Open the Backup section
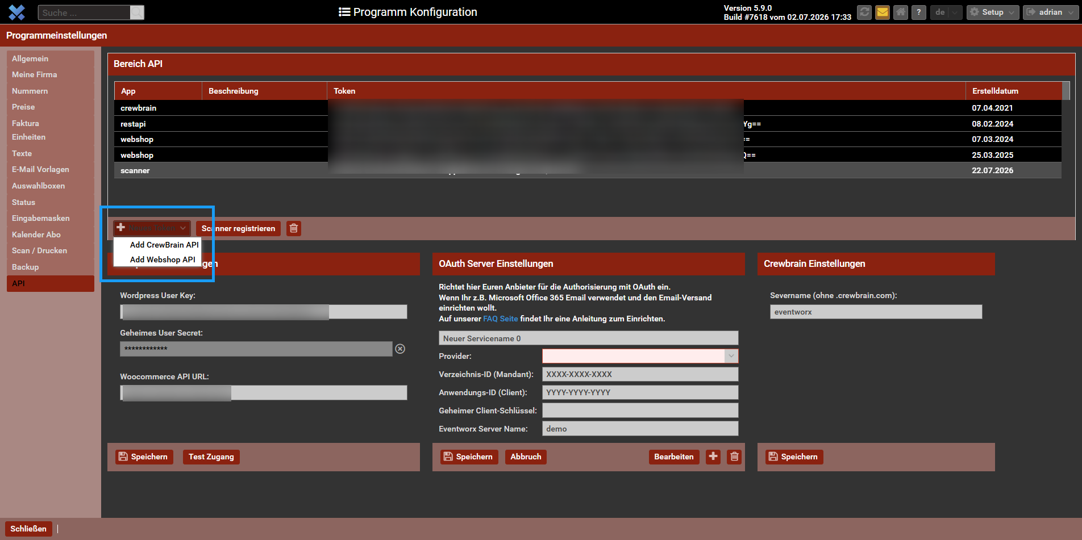Viewport: 1082px width, 540px height. pos(51,267)
